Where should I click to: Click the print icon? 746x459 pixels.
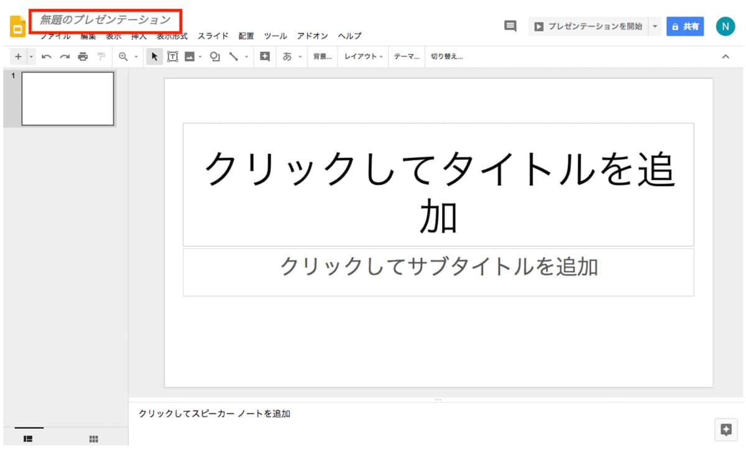[83, 57]
